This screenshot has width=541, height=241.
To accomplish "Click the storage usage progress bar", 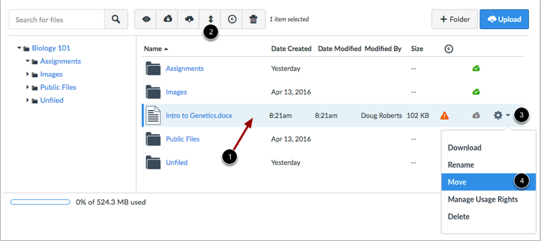I will click(x=40, y=202).
